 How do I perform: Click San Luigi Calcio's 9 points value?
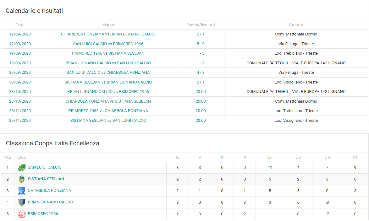[355, 168]
